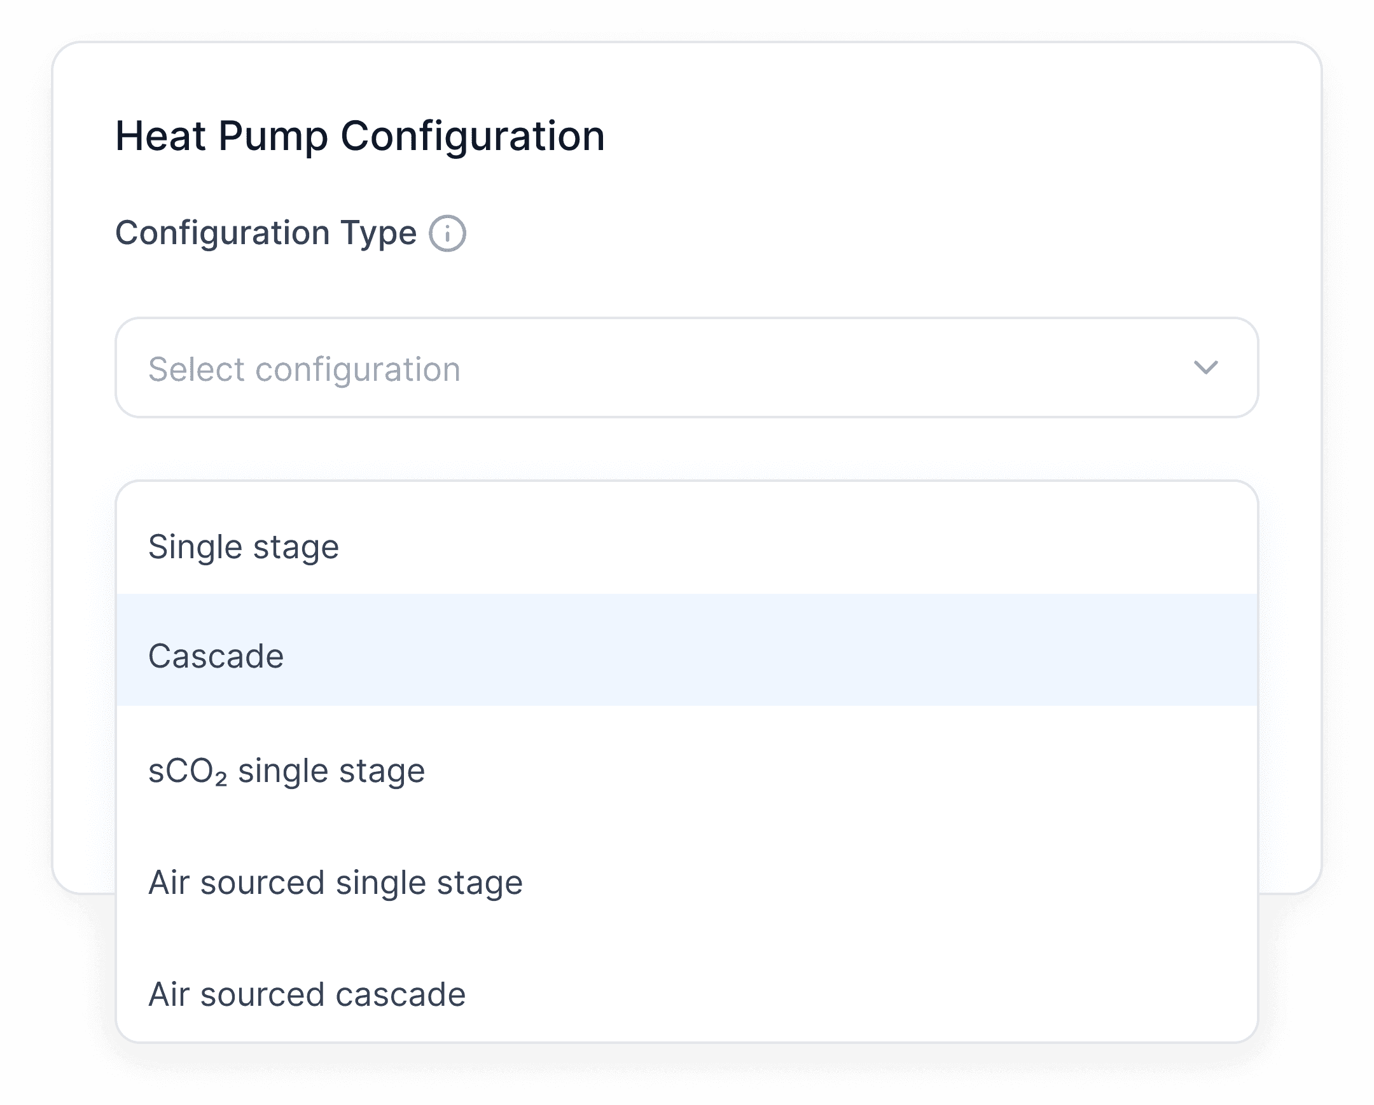
Task: Click the down arrow in the configuration field
Action: pyautogui.click(x=1205, y=367)
